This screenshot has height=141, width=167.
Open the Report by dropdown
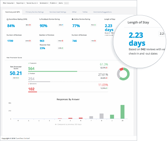point(20,3)
